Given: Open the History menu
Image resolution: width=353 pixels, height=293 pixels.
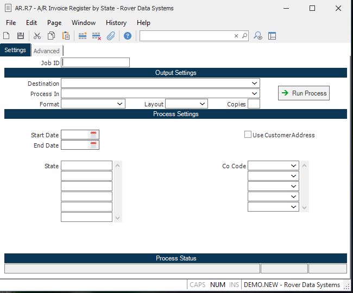Looking at the screenshot, I should (116, 23).
